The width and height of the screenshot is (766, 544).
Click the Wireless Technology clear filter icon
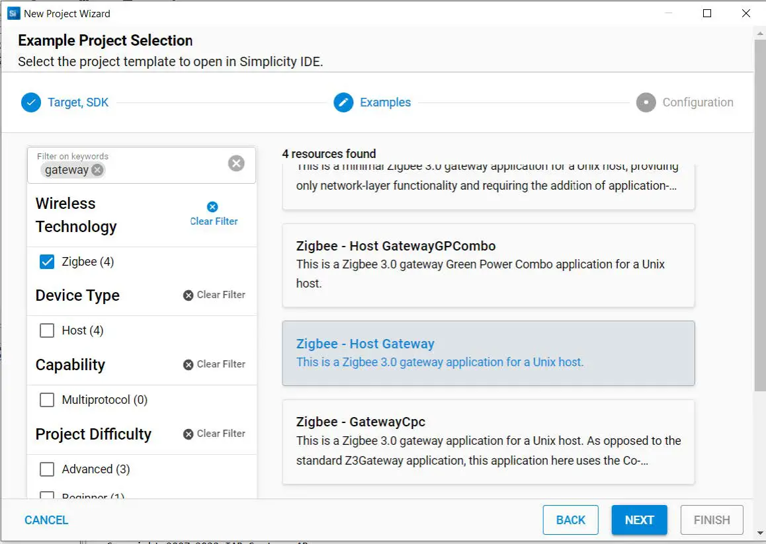click(212, 207)
